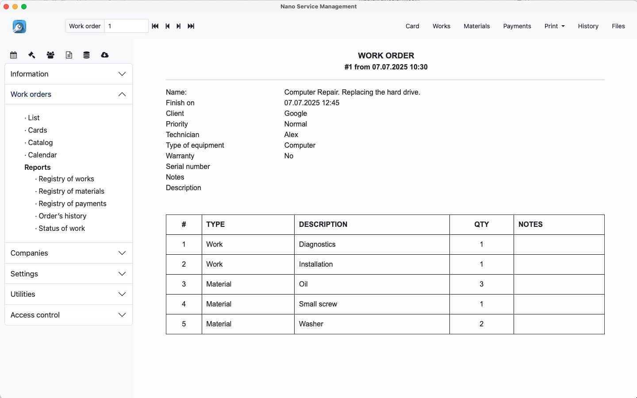The width and height of the screenshot is (637, 398).
Task: Open the Payments tab
Action: [x=517, y=26]
